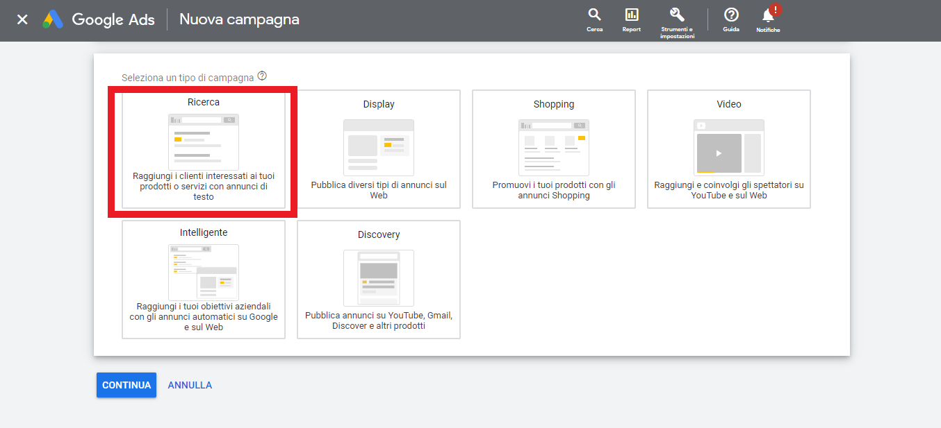Open the Notifiche bell icon
This screenshot has height=428, width=941.
click(x=768, y=19)
